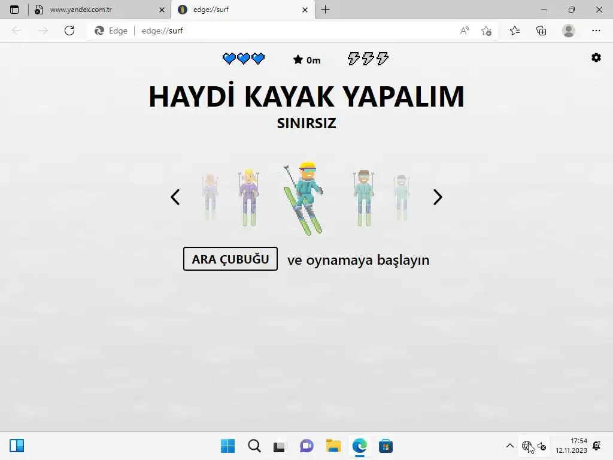Open a new browser tab
This screenshot has width=613, height=460.
pyautogui.click(x=325, y=10)
